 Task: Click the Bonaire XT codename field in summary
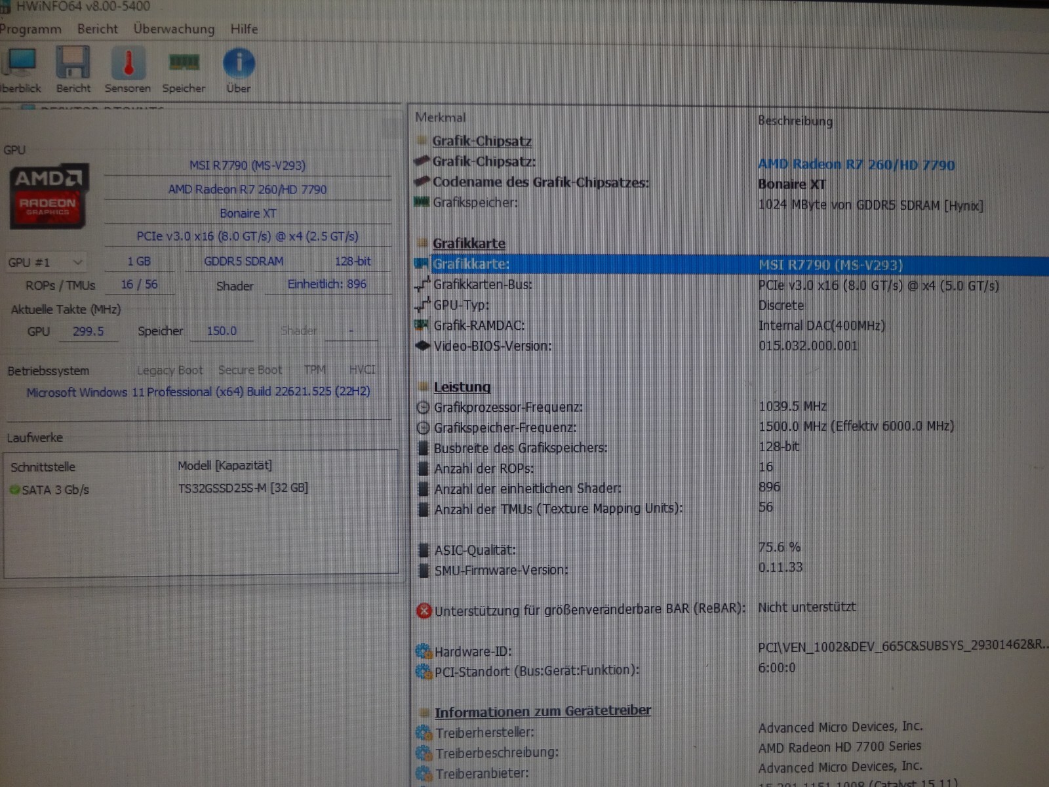point(248,213)
